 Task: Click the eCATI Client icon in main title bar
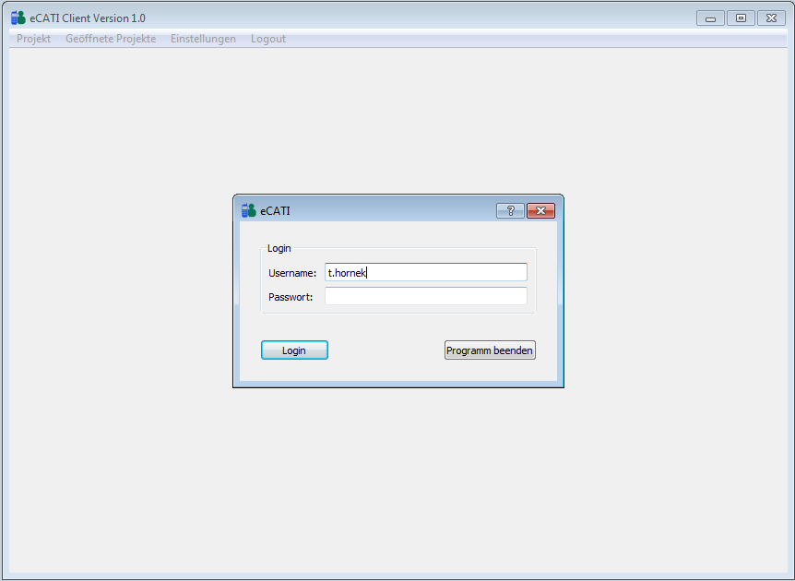coord(18,18)
